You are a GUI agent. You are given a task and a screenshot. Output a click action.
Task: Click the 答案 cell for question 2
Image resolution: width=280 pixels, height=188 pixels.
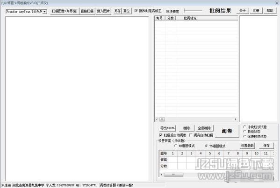tap(182, 160)
